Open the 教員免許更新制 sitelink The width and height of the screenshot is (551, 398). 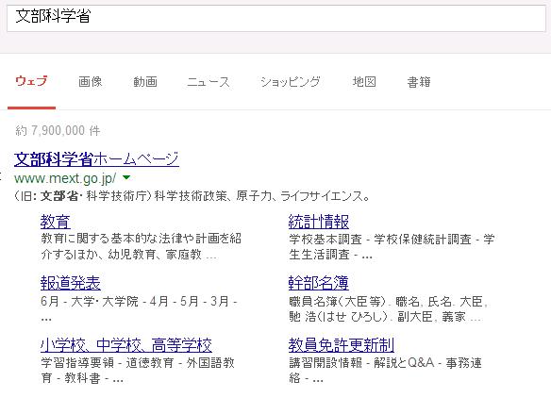pyautogui.click(x=342, y=345)
